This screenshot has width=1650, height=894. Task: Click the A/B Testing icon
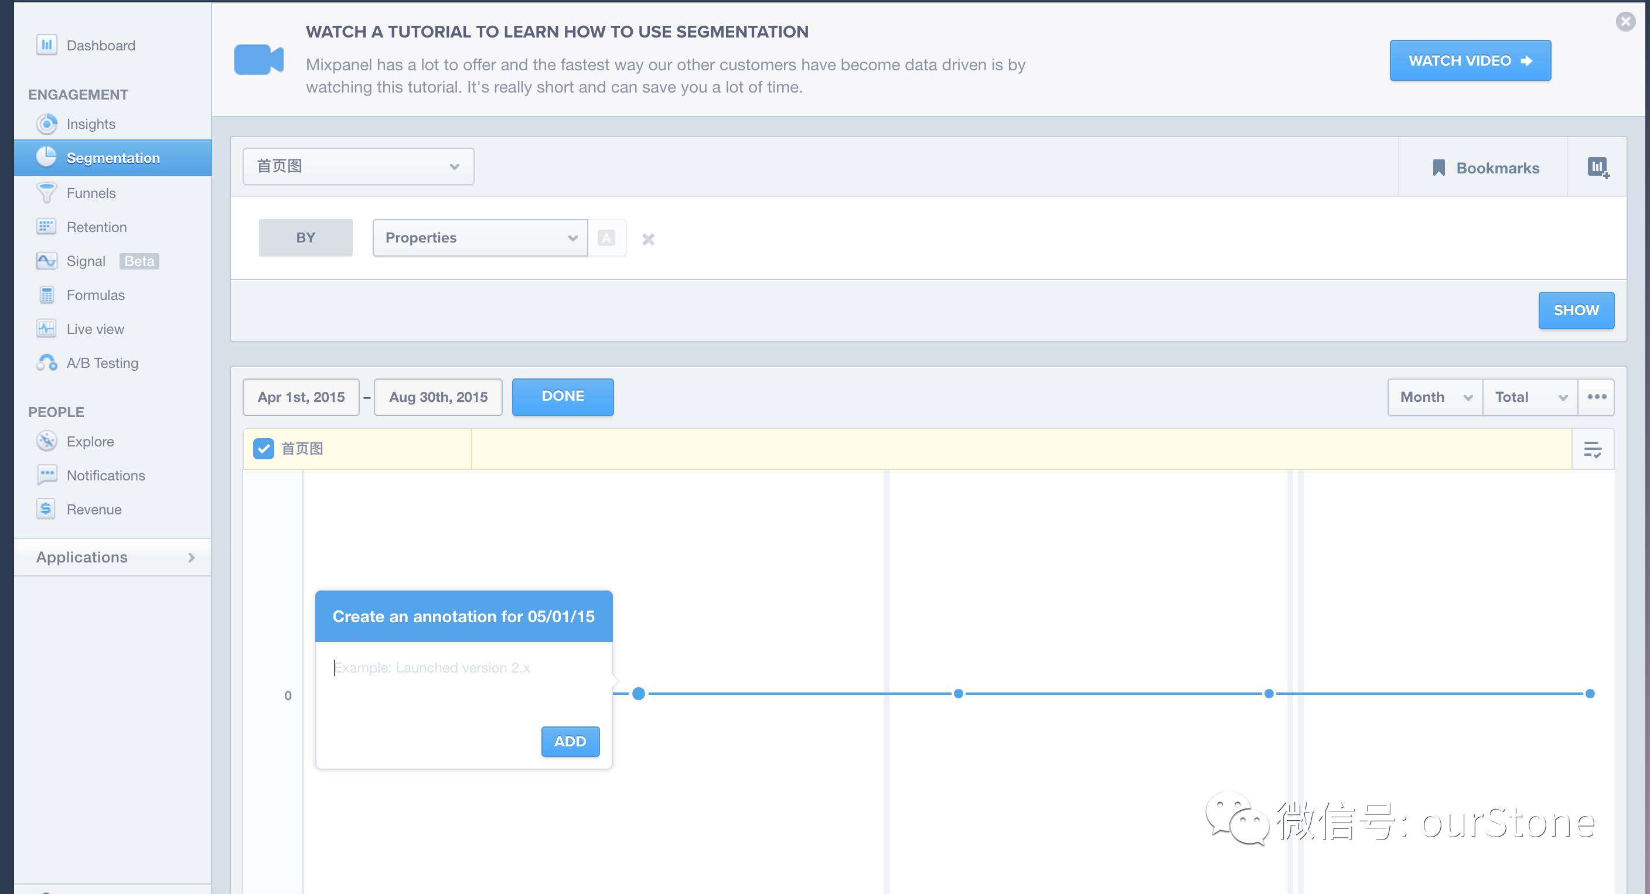point(46,363)
